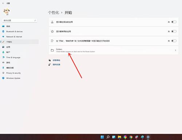Focus the settings search field
Screen dimensions: 182x140
click(20, 20)
